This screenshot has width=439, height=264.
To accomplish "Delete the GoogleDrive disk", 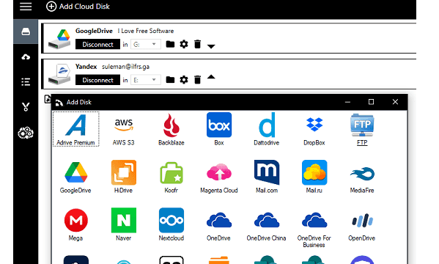I will [197, 44].
